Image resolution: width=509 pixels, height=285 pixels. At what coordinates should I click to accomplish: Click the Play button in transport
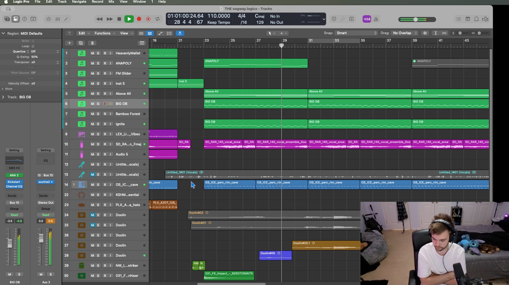pos(129,19)
